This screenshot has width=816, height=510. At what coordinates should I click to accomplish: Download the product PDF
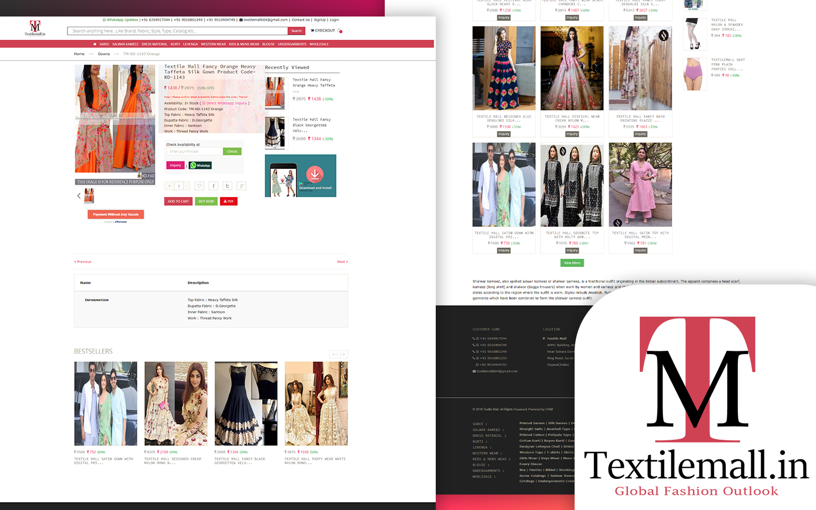pyautogui.click(x=228, y=201)
